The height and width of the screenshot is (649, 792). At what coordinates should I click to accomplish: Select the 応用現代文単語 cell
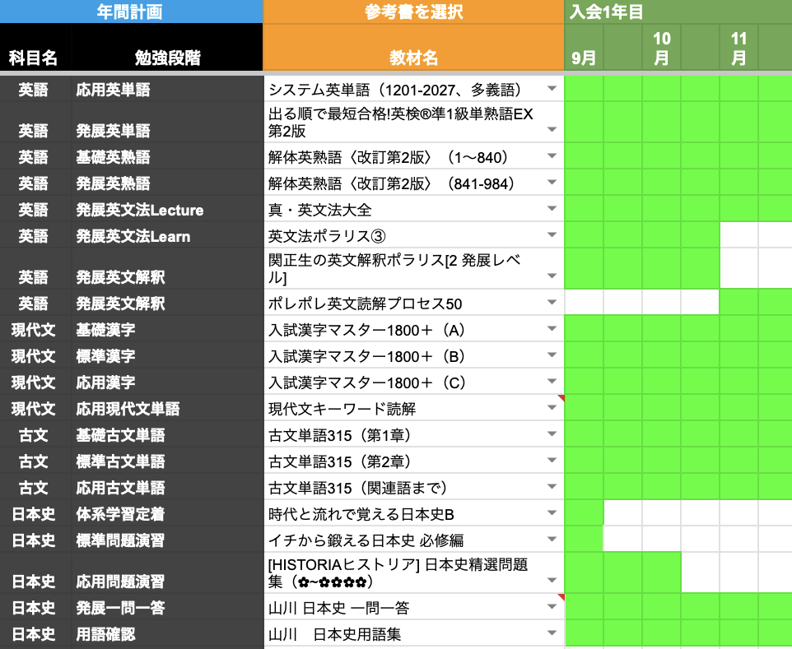point(167,407)
